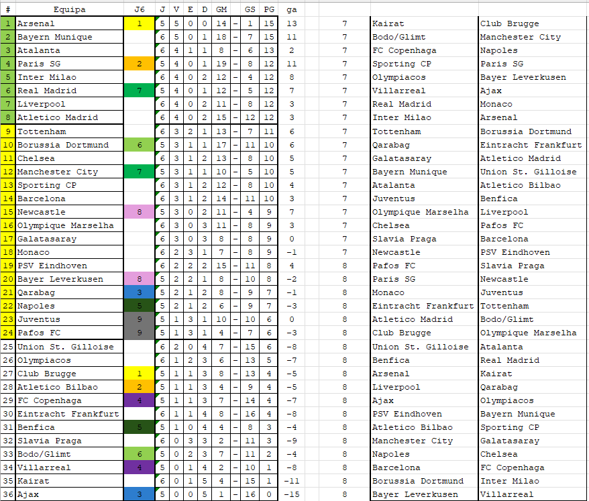The width and height of the screenshot is (589, 501).
Task: Click rank number 36 beside Ajax
Action: tap(7, 494)
